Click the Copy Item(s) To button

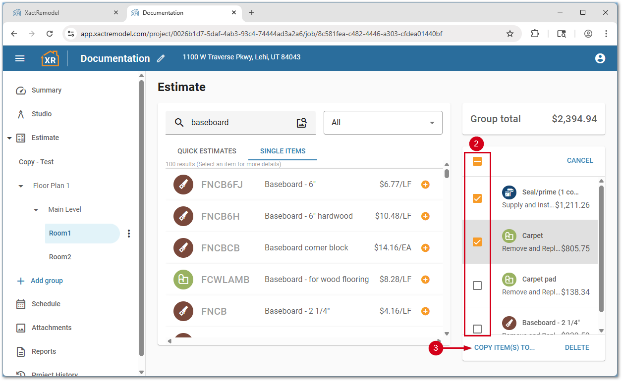pyautogui.click(x=504, y=347)
